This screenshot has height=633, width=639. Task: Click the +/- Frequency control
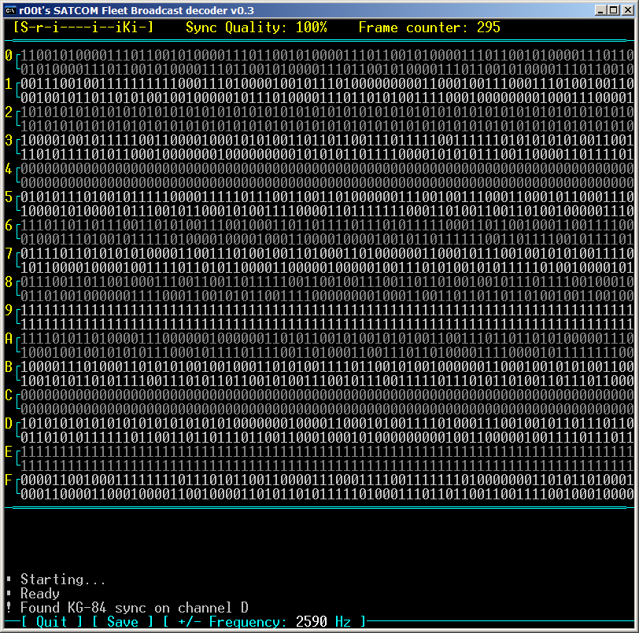click(x=265, y=621)
